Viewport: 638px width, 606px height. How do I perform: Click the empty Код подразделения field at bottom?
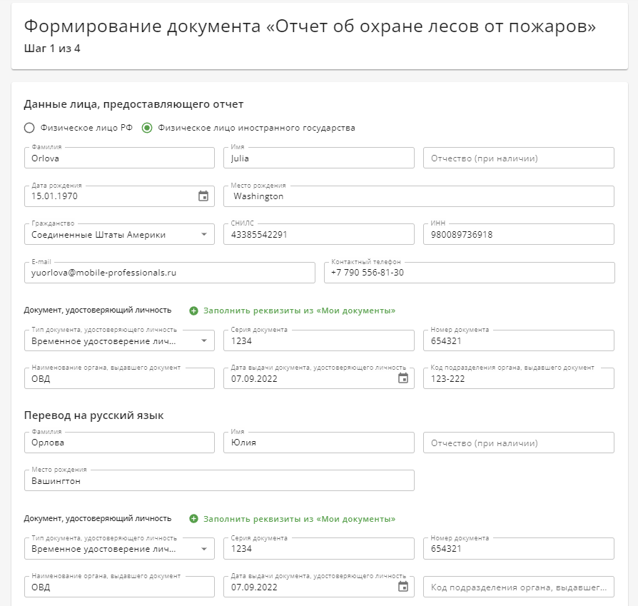518,587
